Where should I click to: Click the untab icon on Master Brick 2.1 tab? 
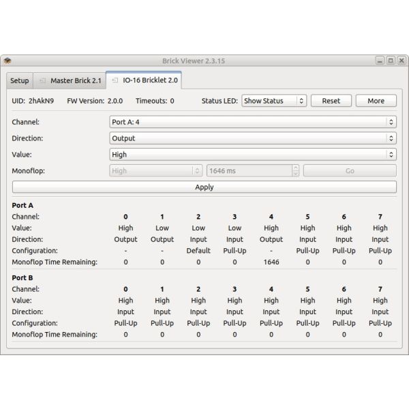(x=42, y=80)
